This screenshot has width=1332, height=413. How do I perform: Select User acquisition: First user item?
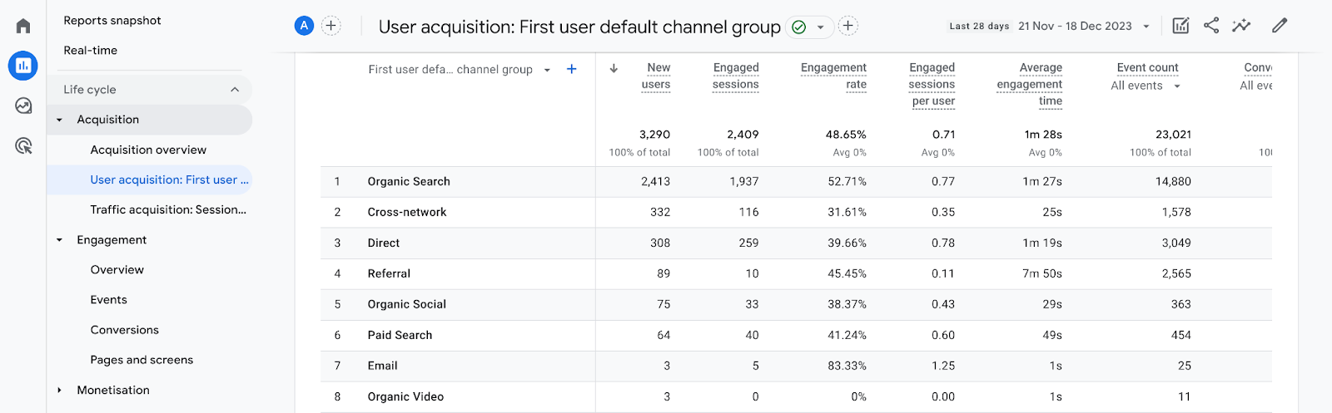tap(149, 179)
